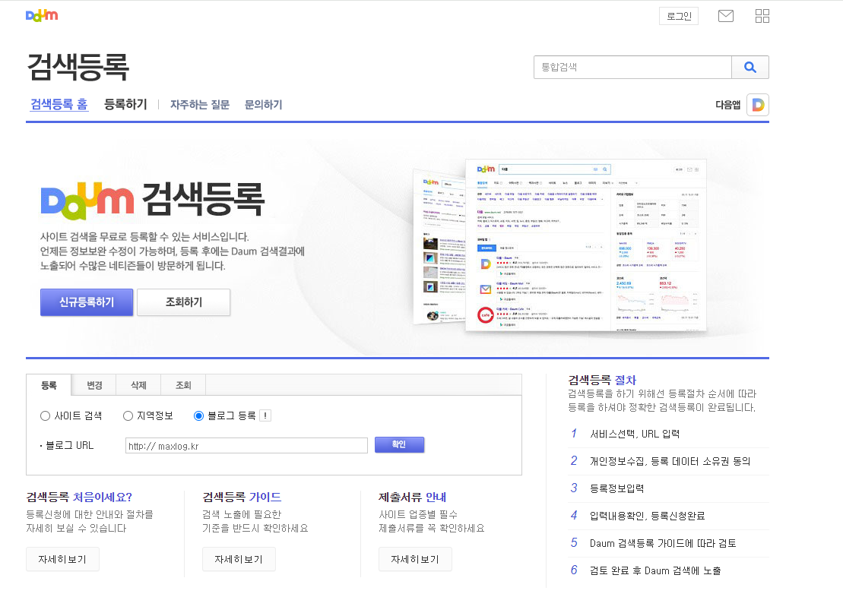Click the 검색등록 처음이세요? heading

(79, 497)
